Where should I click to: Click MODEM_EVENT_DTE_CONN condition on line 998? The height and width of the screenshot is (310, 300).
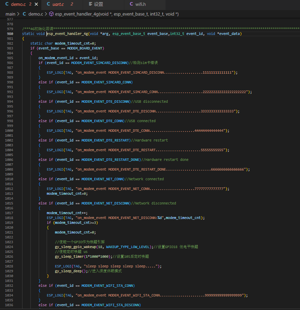tap(102, 121)
